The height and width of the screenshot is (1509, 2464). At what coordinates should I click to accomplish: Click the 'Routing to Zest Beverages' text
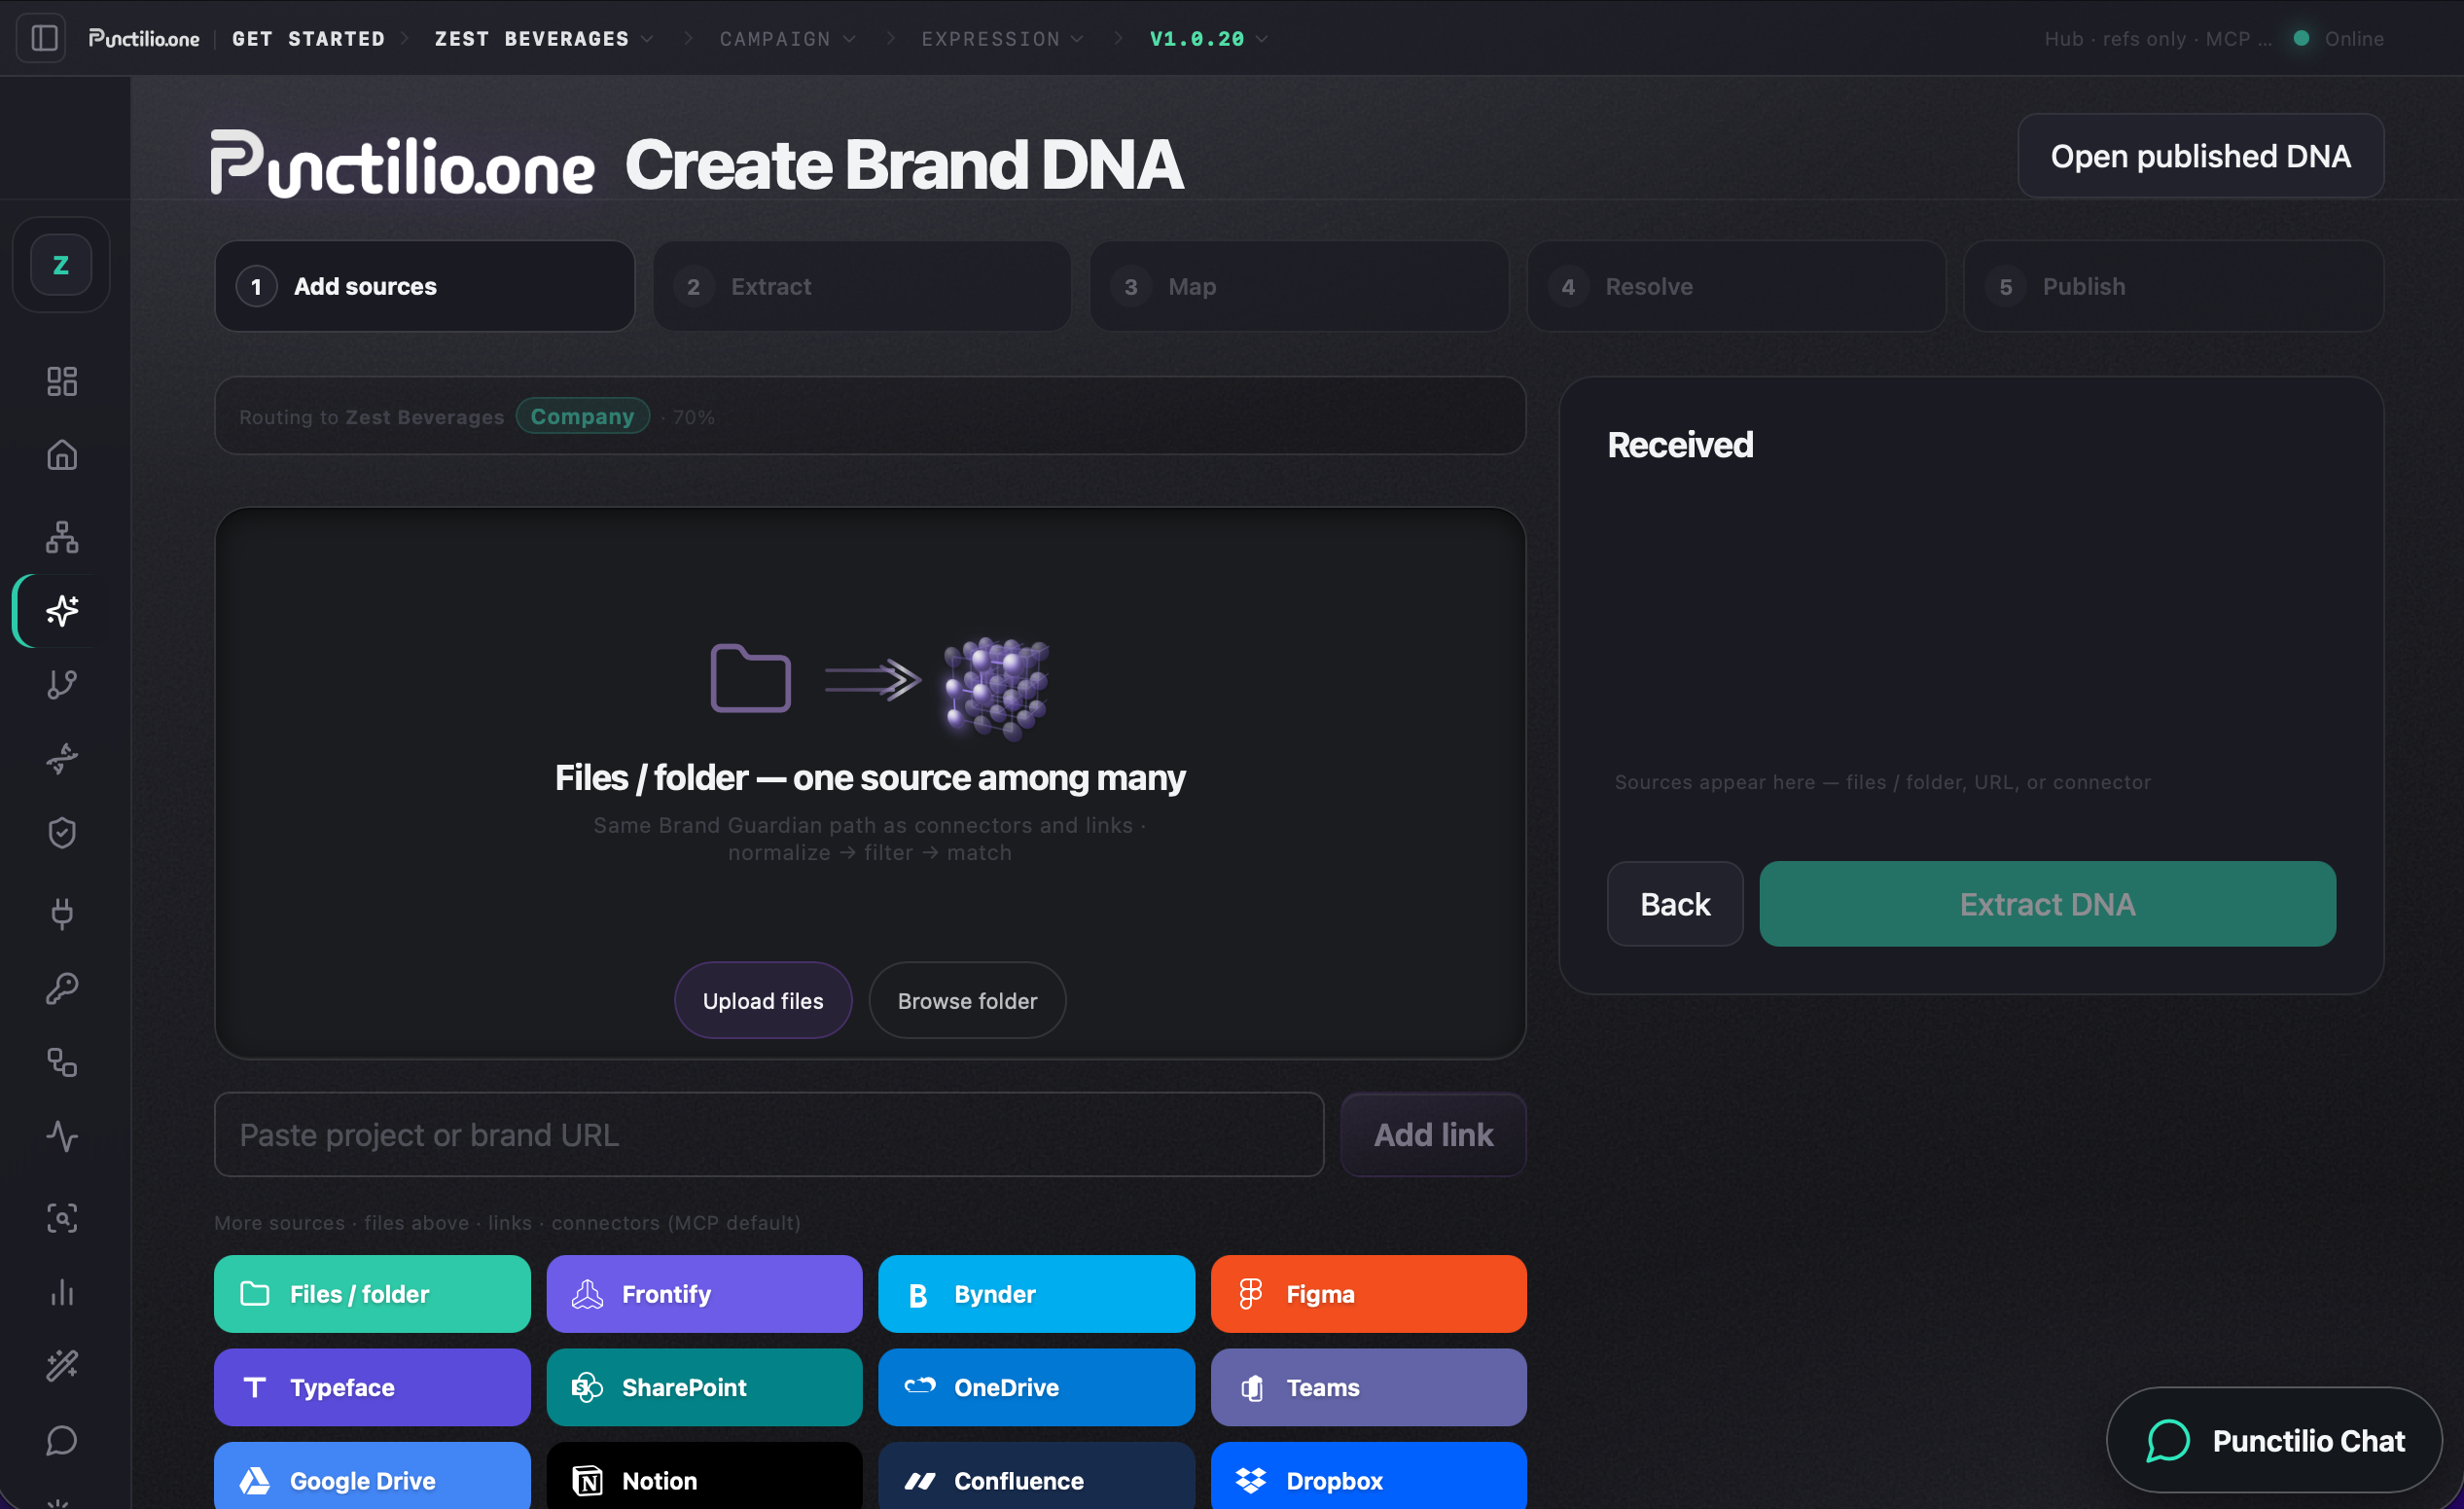pos(371,417)
